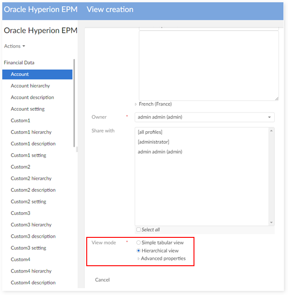Check the Select all checkbox
The image size is (288, 295).
pos(139,230)
